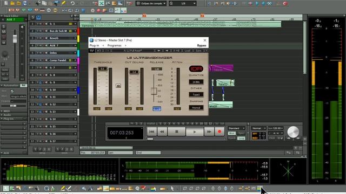Open the 4/4 time signature dropdown

tap(275, 133)
